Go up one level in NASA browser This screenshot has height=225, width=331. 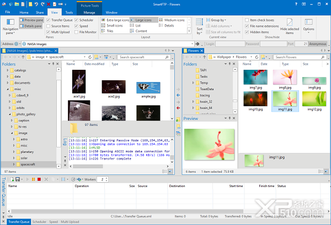pos(23,57)
